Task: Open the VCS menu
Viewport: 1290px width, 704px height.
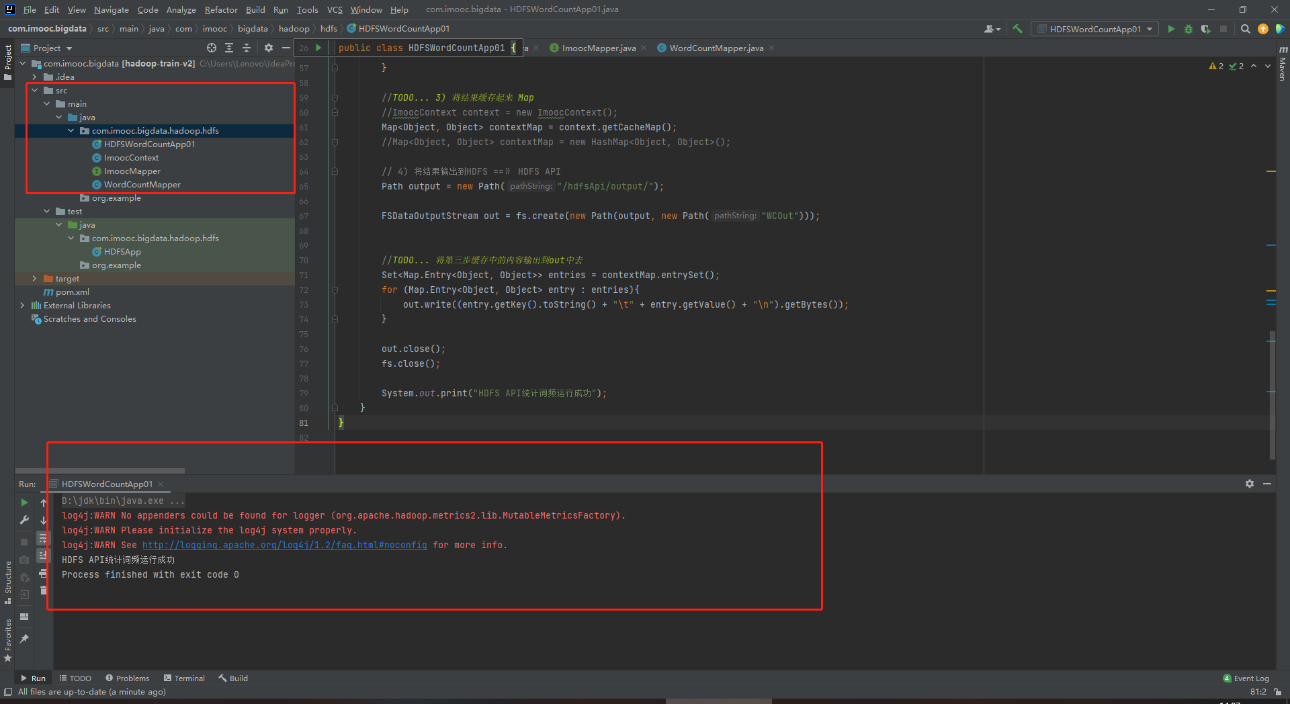Action: click(335, 9)
